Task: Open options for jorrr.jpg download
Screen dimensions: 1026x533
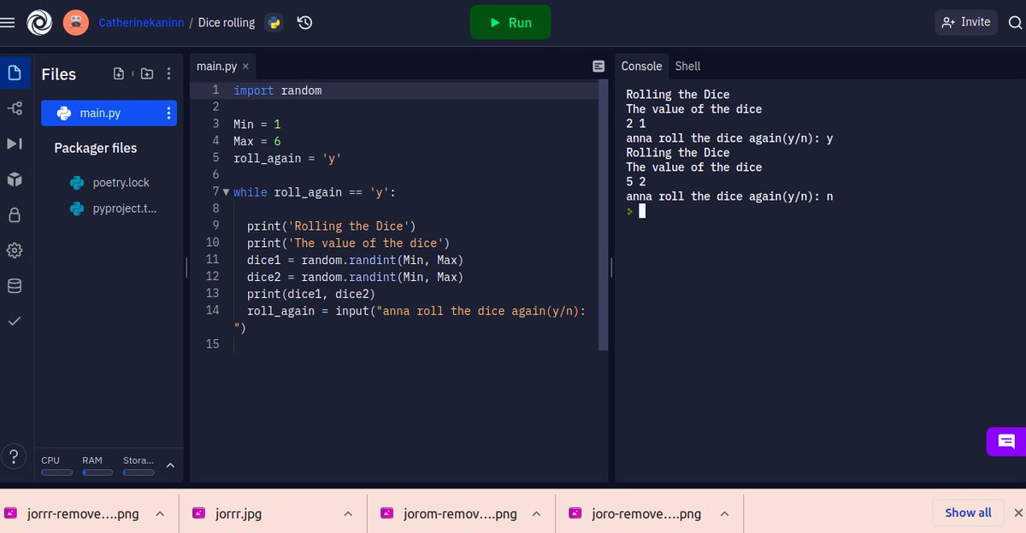Action: [x=347, y=514]
